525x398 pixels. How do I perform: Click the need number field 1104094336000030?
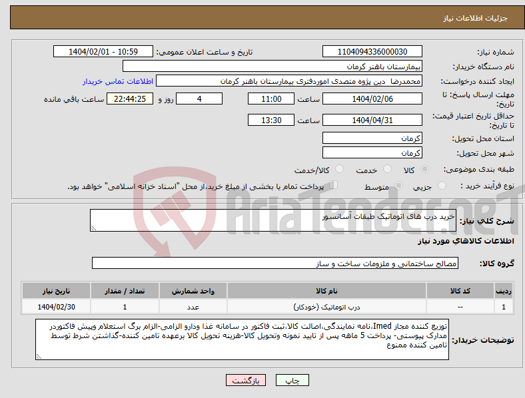372,51
